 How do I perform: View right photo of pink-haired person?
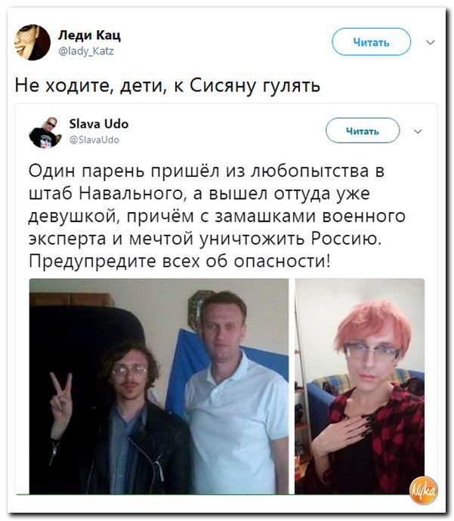tap(360, 386)
